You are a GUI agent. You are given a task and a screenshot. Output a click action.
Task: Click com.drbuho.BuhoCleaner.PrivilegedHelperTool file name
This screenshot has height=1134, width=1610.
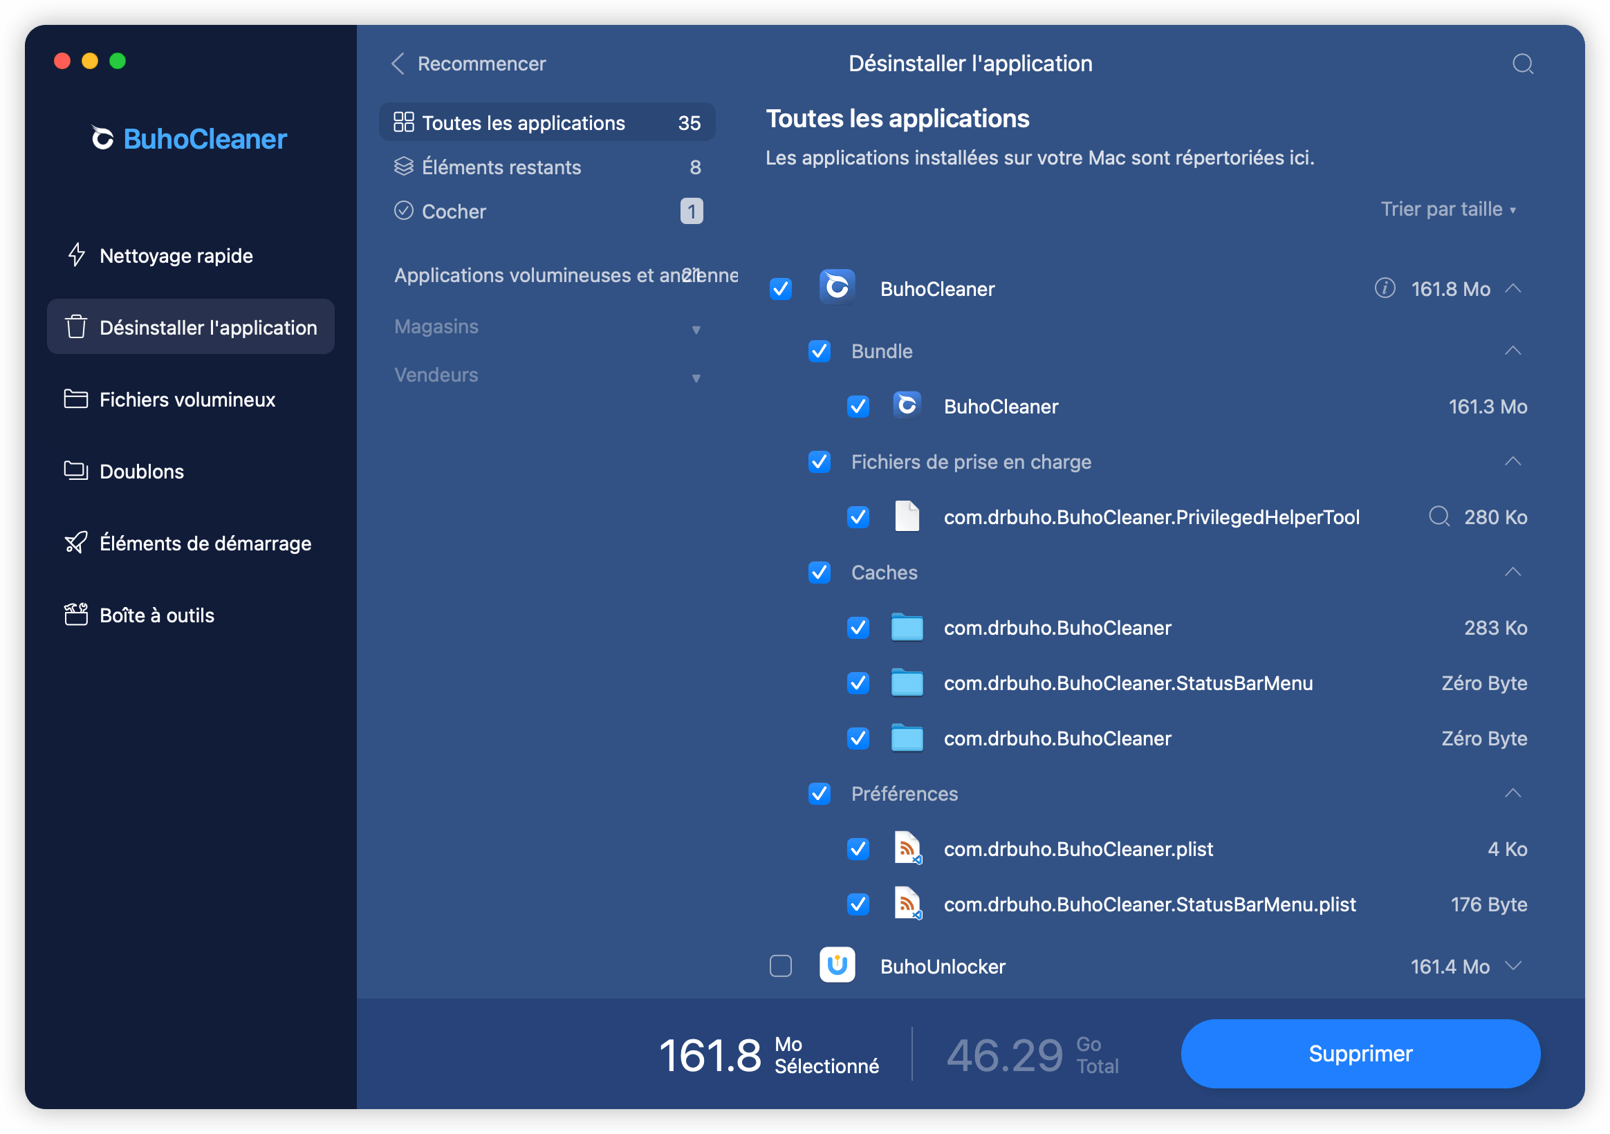1151,517
